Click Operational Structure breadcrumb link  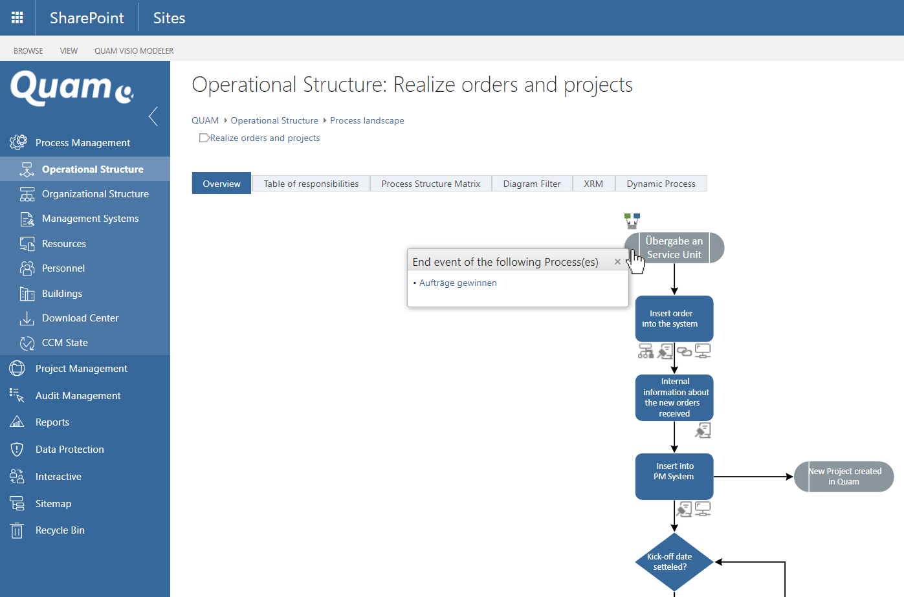[x=274, y=120]
